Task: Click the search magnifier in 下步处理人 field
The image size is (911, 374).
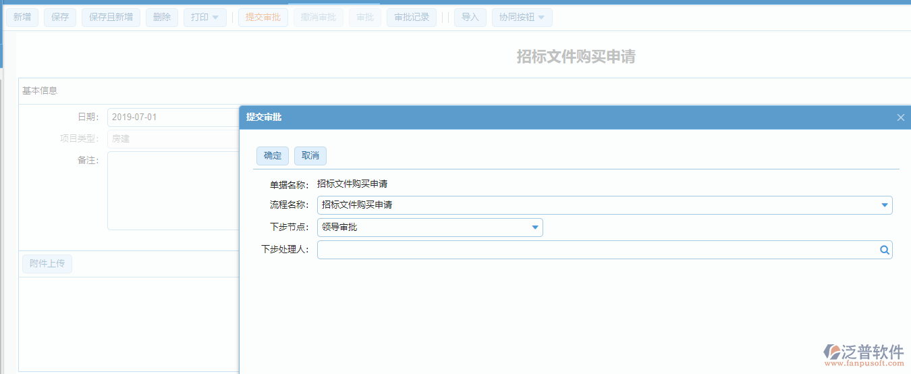Action: click(x=884, y=250)
